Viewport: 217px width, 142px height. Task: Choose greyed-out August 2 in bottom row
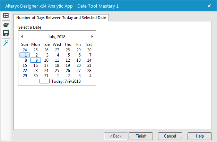69,76
